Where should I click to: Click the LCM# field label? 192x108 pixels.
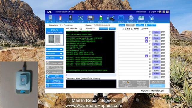(x=156, y=65)
